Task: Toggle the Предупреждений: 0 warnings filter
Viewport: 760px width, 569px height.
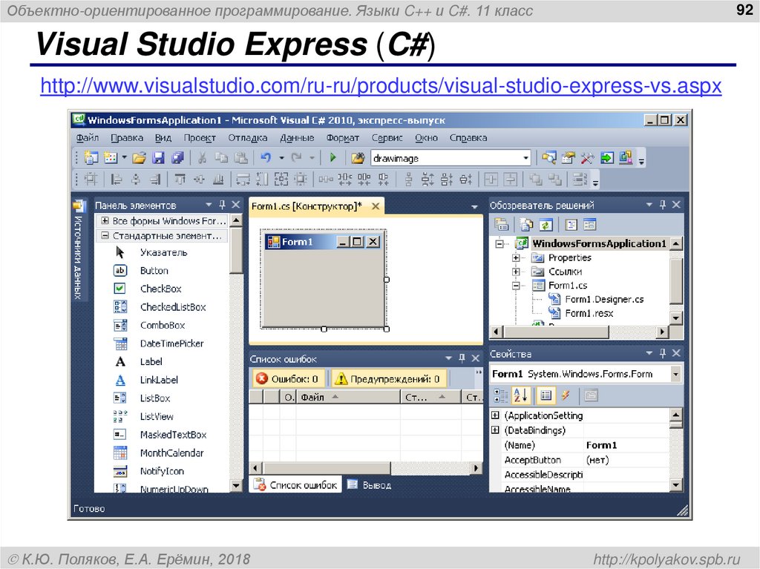Action: click(x=389, y=379)
